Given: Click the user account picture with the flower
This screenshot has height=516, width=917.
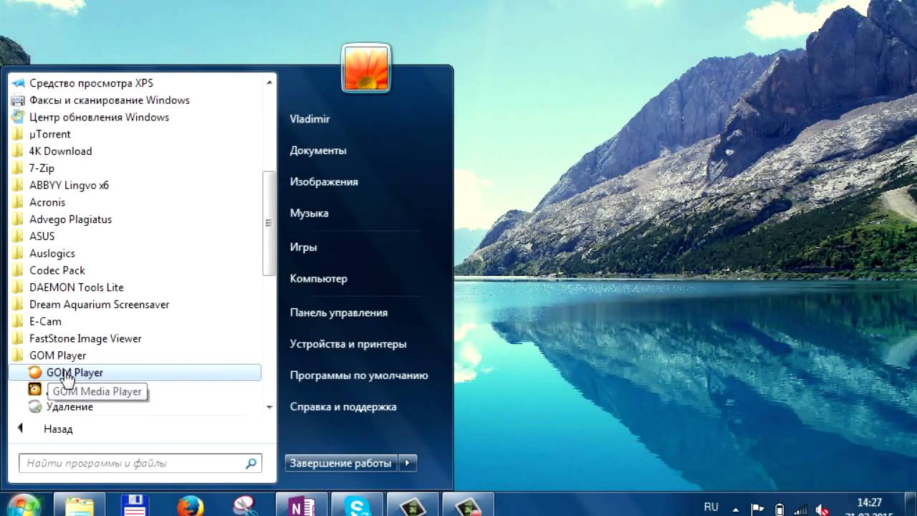Looking at the screenshot, I should (x=366, y=68).
